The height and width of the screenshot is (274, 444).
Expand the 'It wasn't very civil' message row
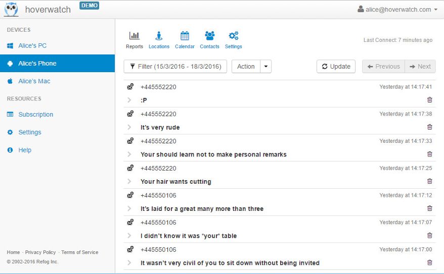(x=129, y=263)
